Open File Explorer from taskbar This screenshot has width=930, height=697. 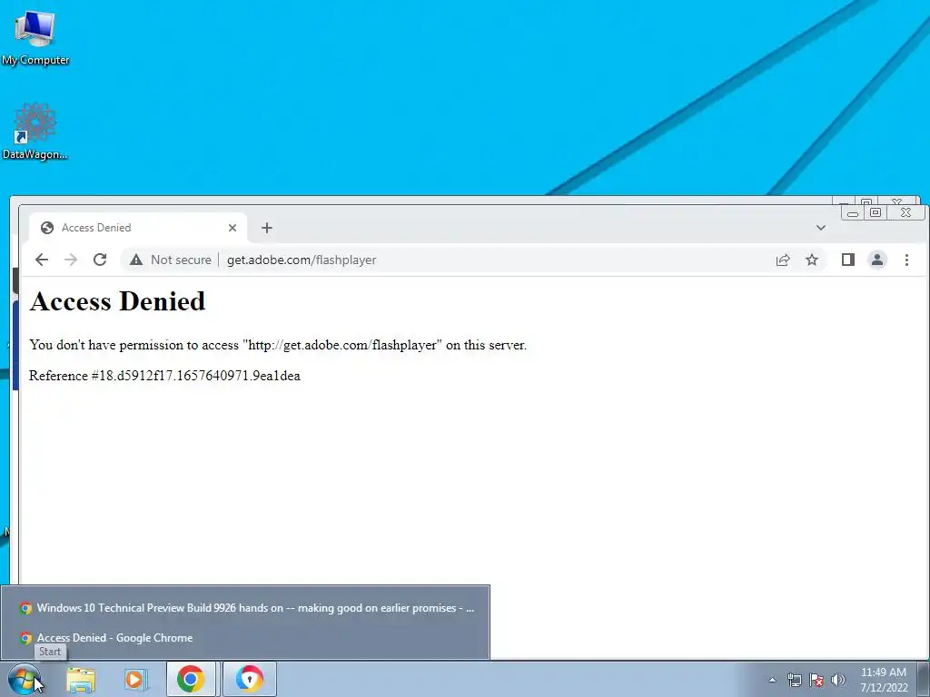click(x=81, y=680)
